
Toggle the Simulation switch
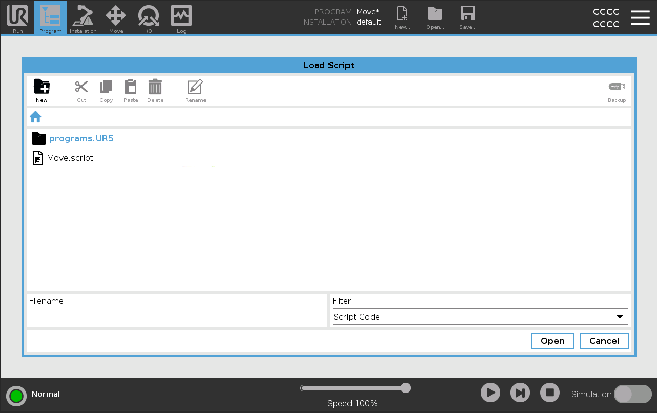pyautogui.click(x=633, y=394)
